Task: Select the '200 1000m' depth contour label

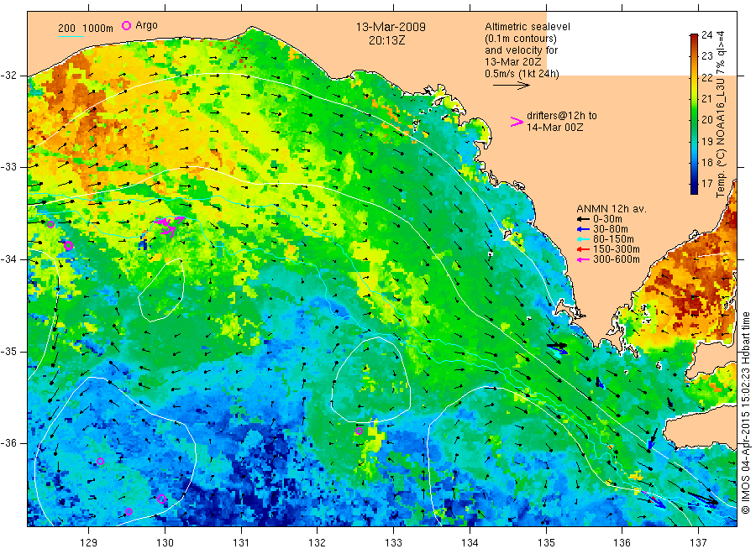Action: click(86, 29)
